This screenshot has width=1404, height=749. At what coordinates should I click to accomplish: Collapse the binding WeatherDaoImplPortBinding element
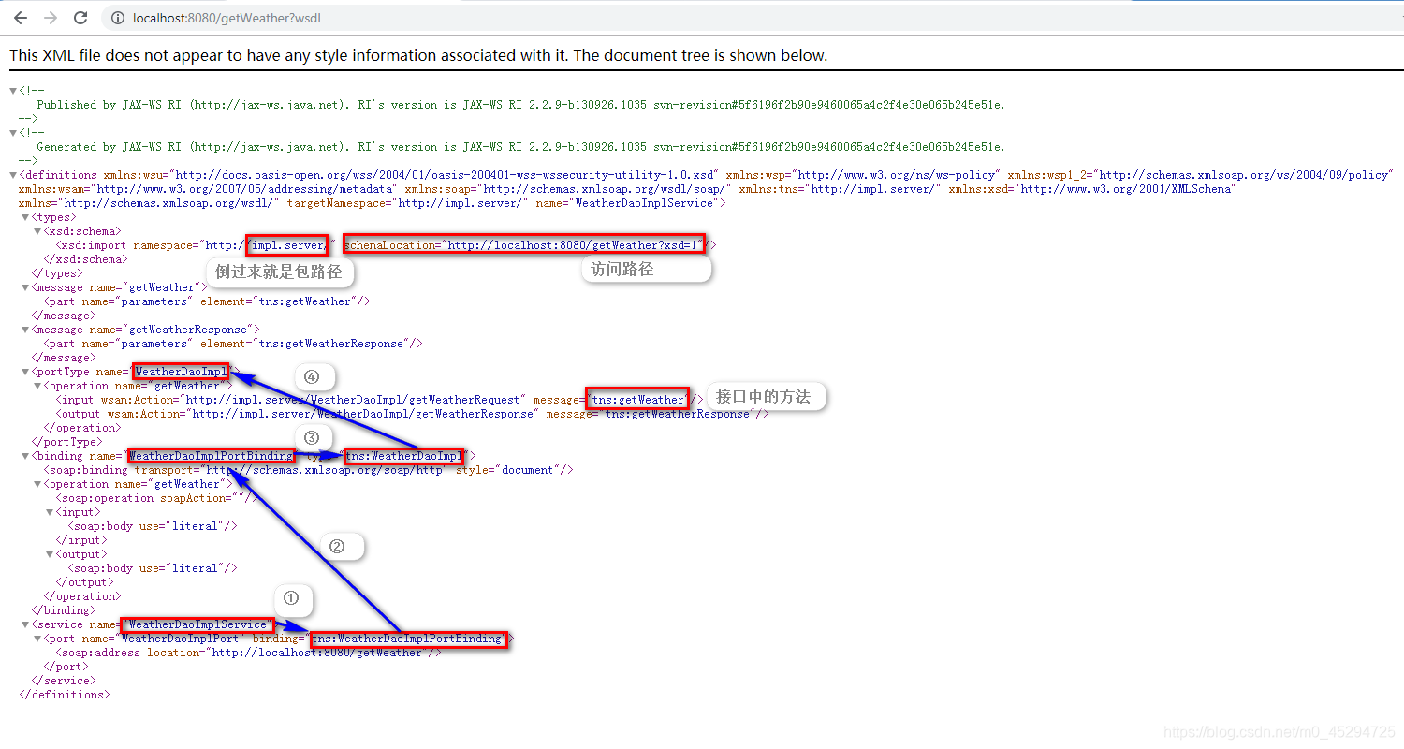(x=25, y=456)
